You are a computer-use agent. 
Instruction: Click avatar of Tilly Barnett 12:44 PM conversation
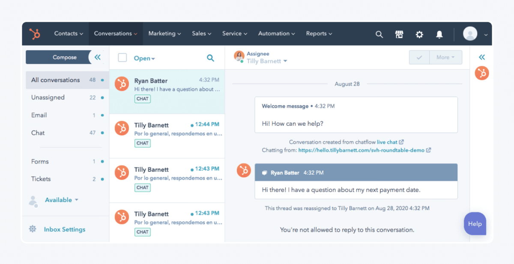point(122,128)
